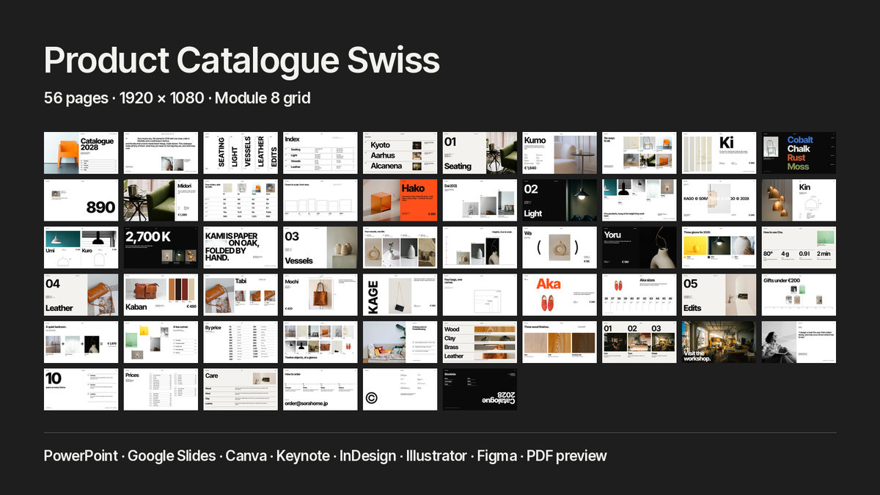Open the Midori green sofa slide
This screenshot has width=880, height=495.
pyautogui.click(x=161, y=200)
